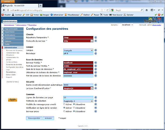Click the Annuler button
Image resolution: width=165 pixels, height=130 pixels.
coord(48,118)
